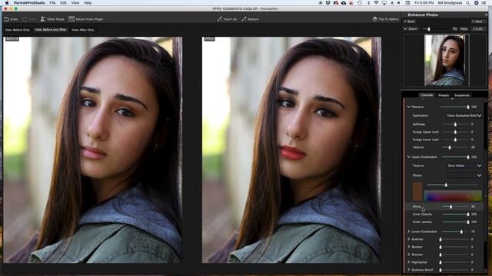The height and width of the screenshot is (276, 492).
Task: Click the Undo arrow icon
Action: [x=6, y=19]
